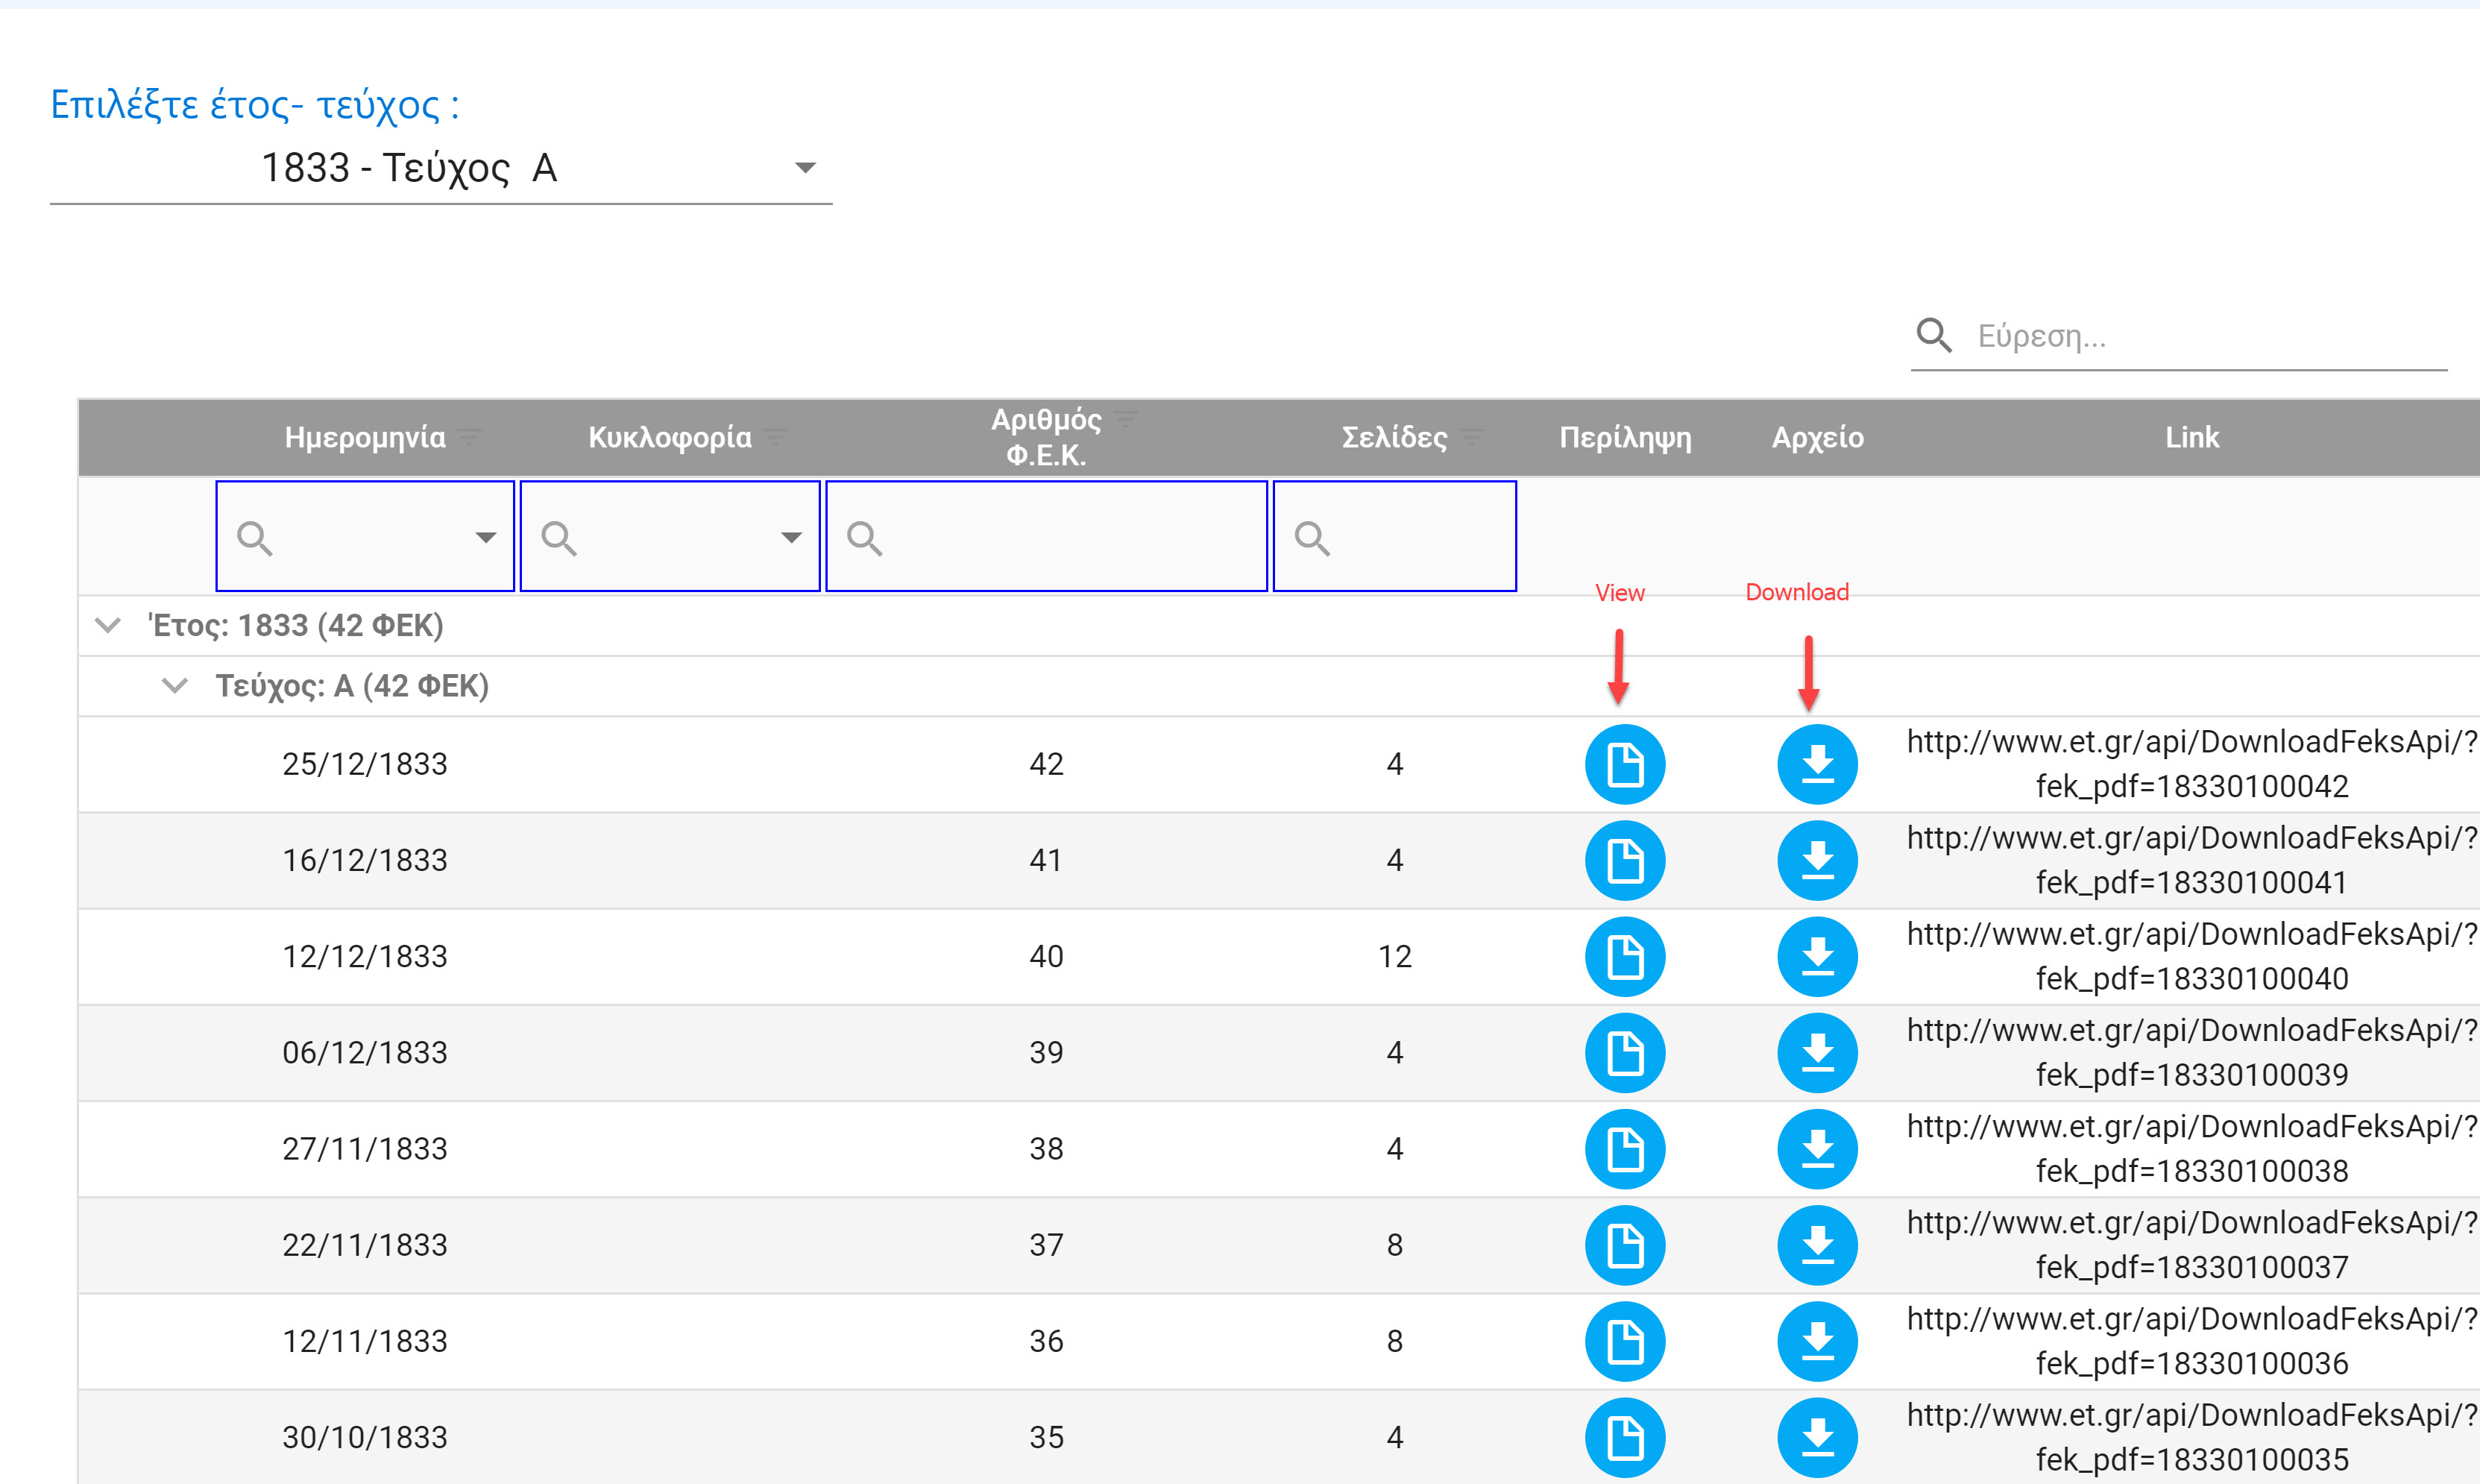Sort by the Κυκλοφορία column header
Image resolution: width=2480 pixels, height=1484 pixels.
(669, 437)
